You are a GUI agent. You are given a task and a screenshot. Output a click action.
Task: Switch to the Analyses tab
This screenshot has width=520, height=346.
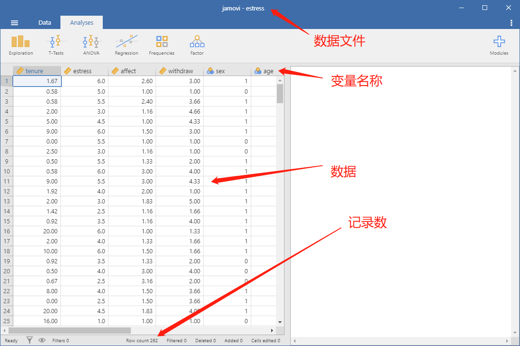point(81,22)
